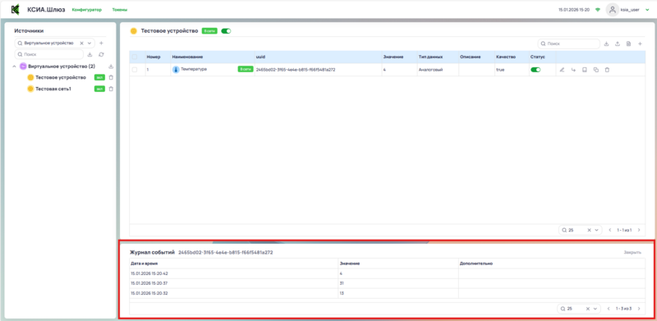Screen dimensions: 657x321
Task: Expand the ksia_user account dropdown arrow
Action: pos(647,10)
